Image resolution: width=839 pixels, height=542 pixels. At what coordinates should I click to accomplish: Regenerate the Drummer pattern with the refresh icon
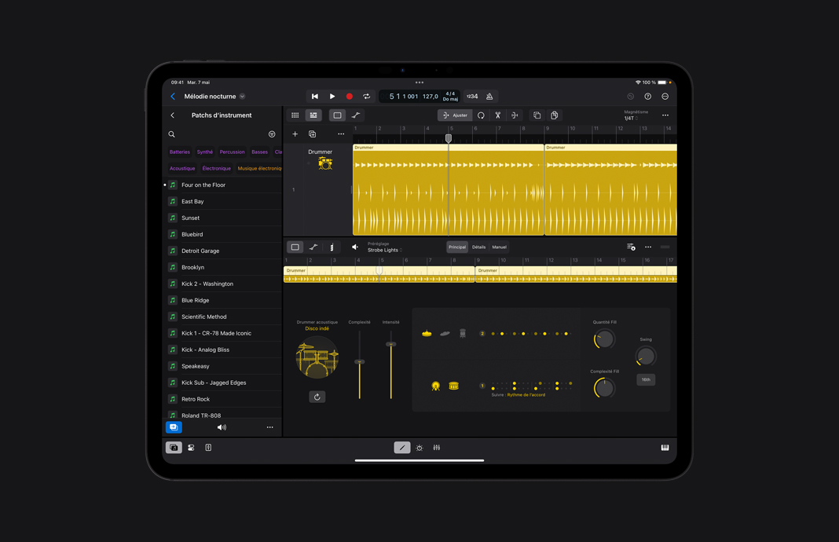pos(317,397)
